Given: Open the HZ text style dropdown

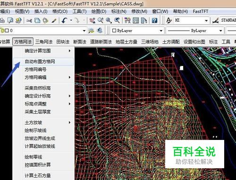Looking at the screenshot, I should tap(206, 21).
